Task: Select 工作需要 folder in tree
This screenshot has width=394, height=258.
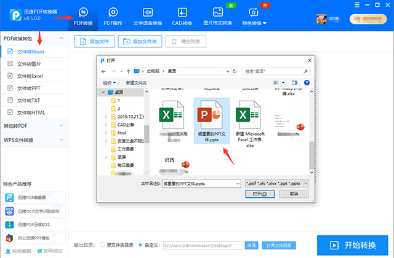Action: (x=123, y=149)
